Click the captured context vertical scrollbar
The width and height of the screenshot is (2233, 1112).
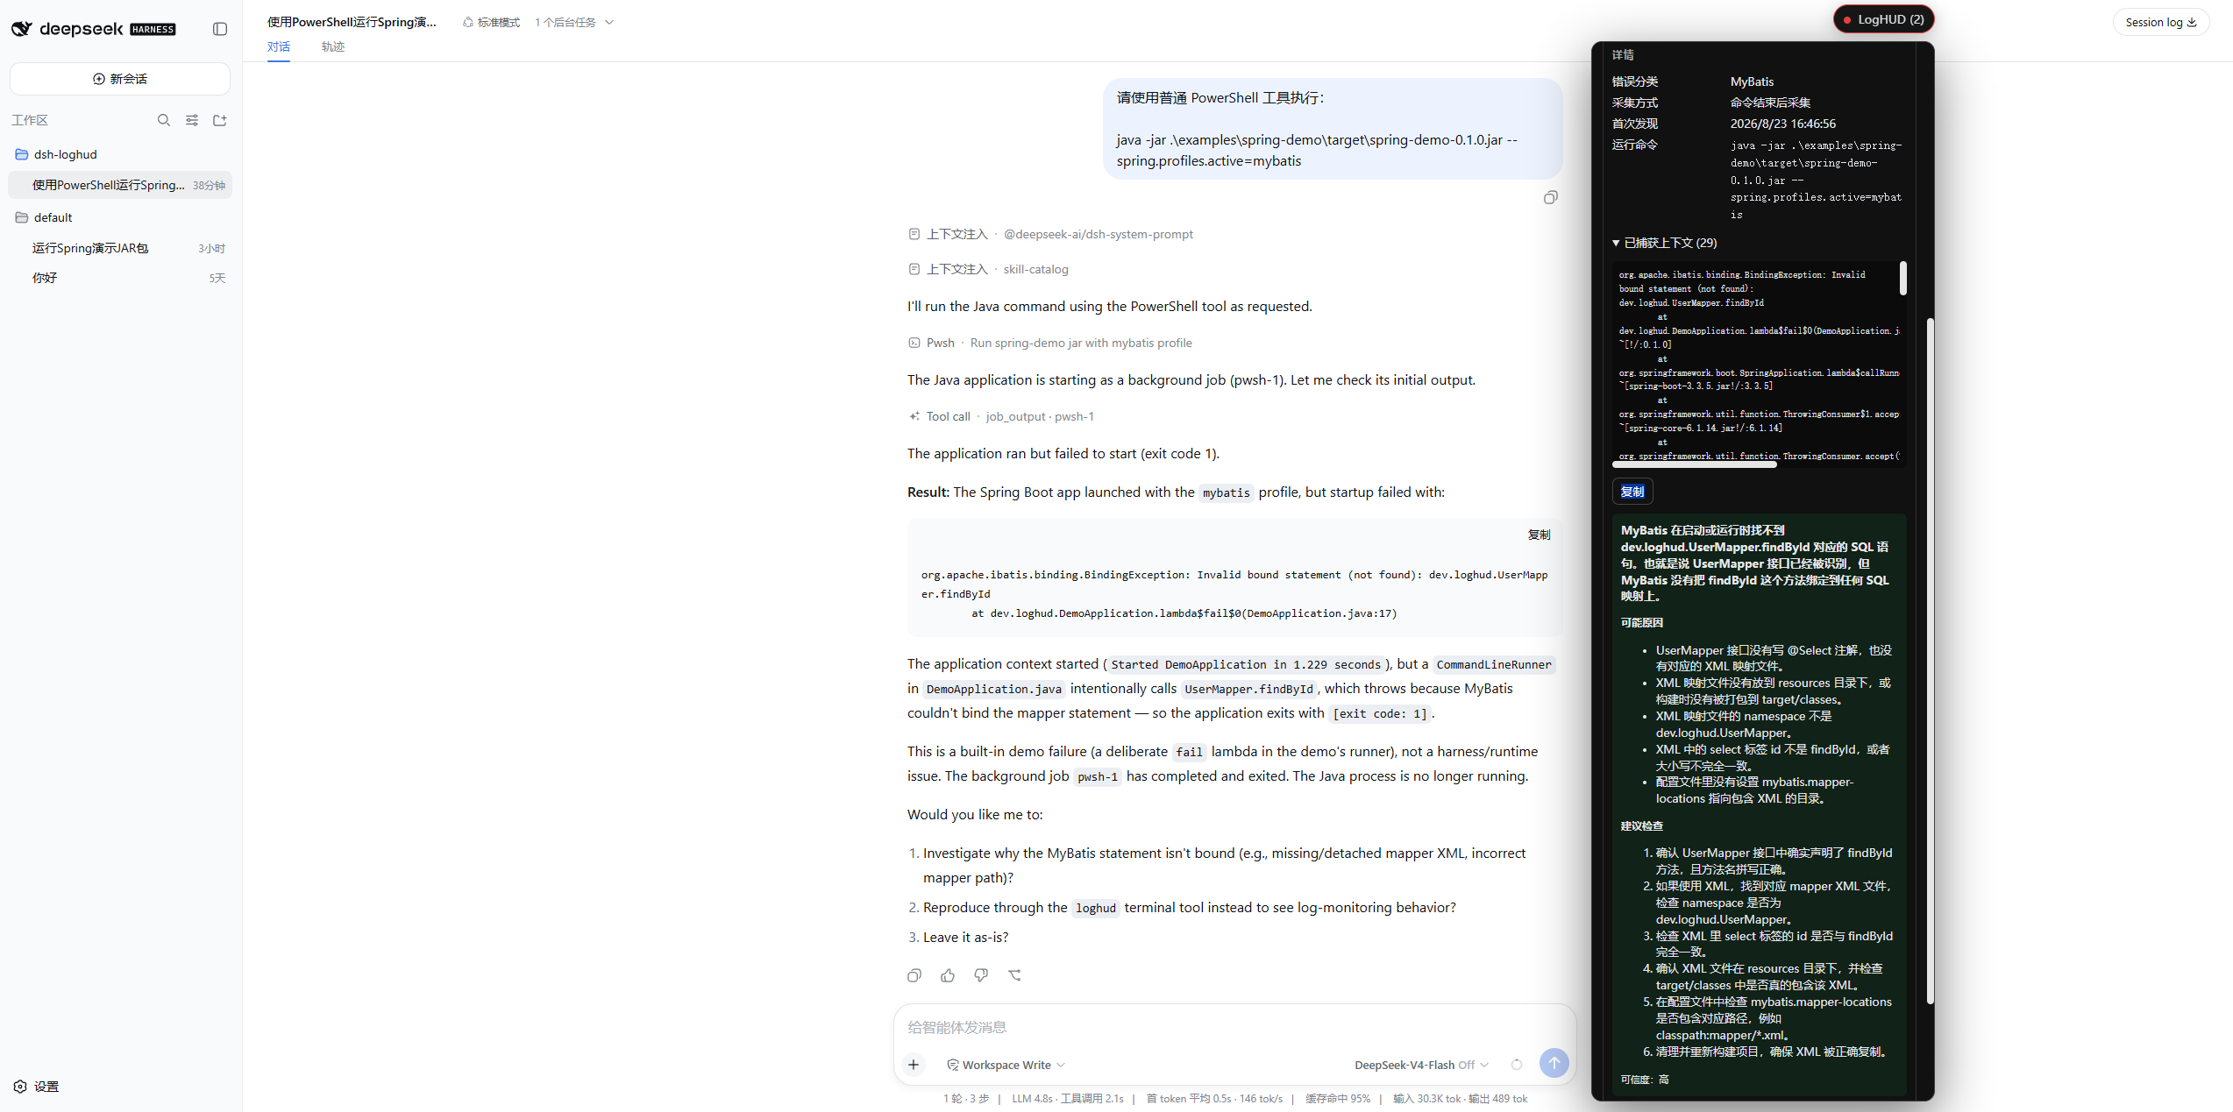coord(1902,278)
